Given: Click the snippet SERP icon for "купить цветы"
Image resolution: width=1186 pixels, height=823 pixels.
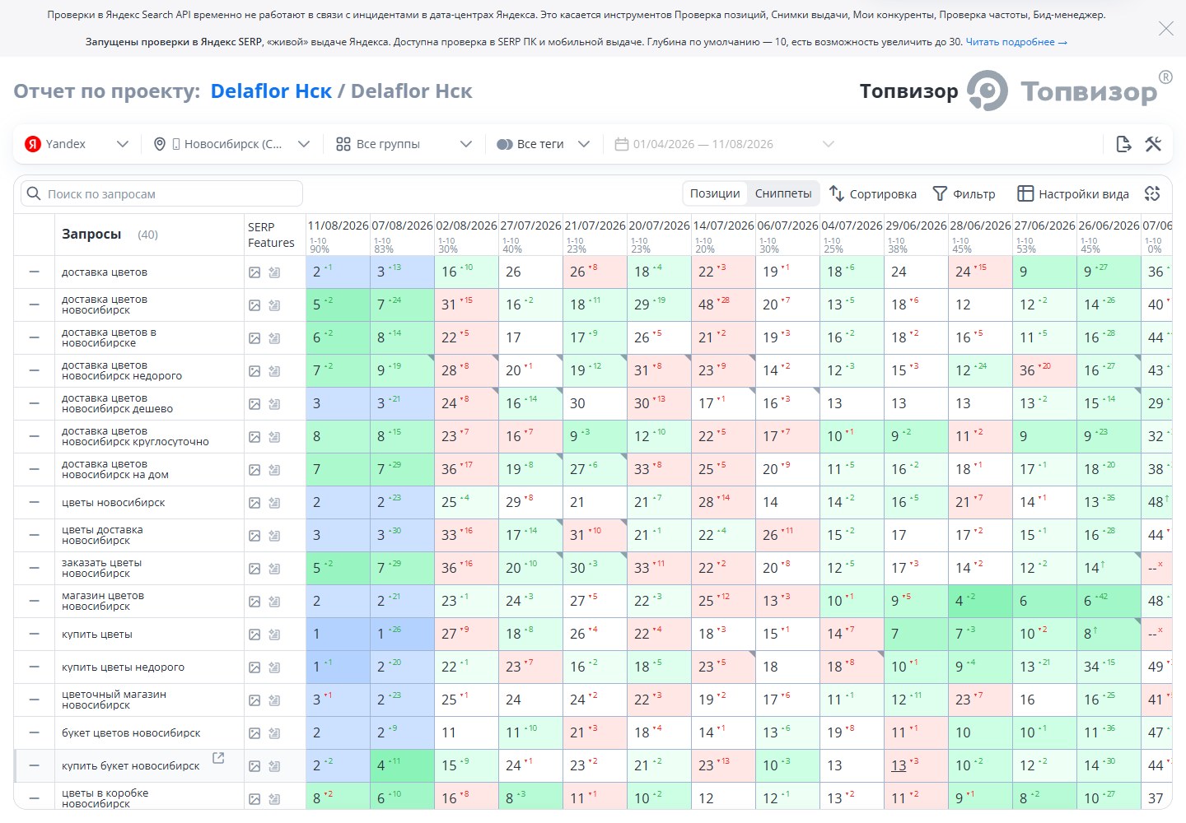Looking at the screenshot, I should coord(274,635).
